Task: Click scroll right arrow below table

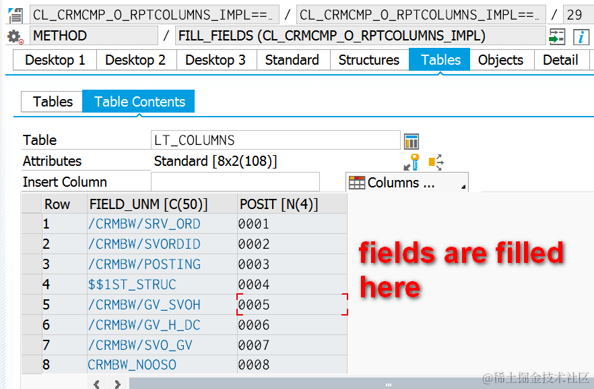Action: pos(118,384)
